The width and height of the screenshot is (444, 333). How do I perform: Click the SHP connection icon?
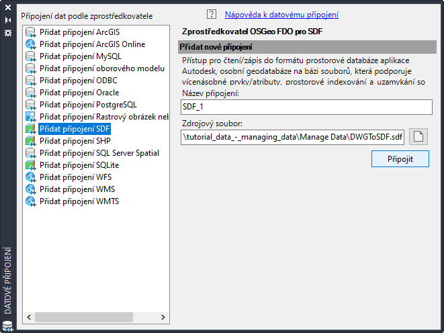click(31, 141)
